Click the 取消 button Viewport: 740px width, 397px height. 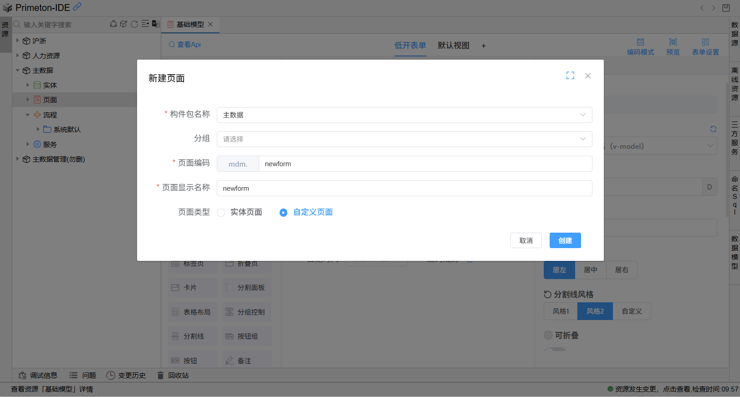526,240
